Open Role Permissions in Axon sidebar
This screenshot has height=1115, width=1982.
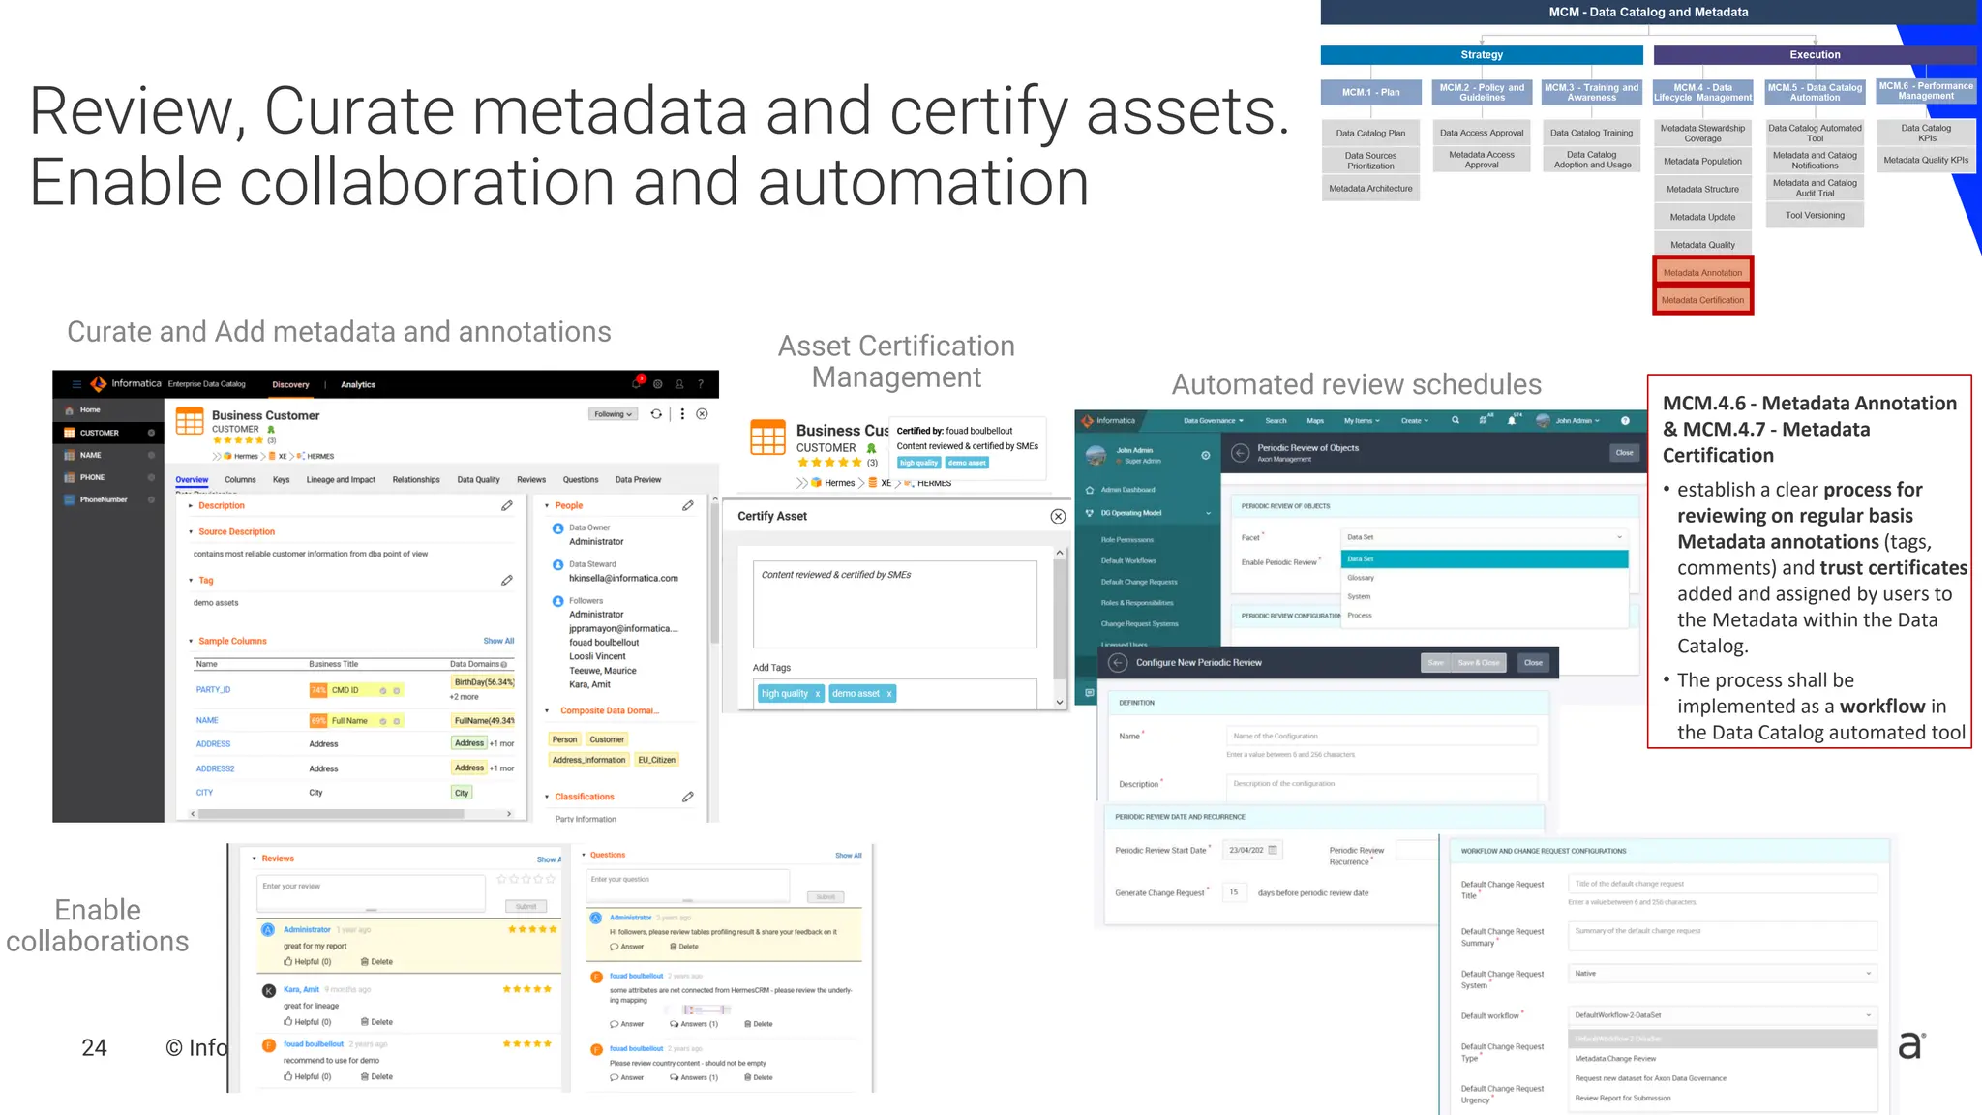1127,540
